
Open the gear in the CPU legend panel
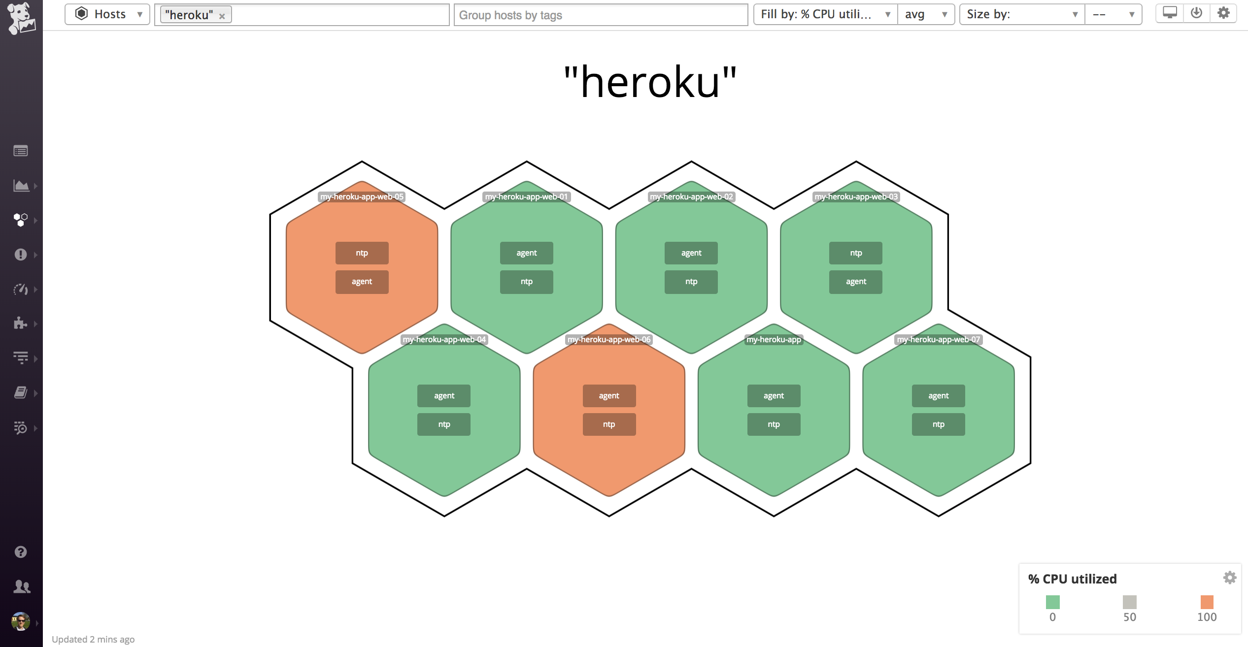1229,578
